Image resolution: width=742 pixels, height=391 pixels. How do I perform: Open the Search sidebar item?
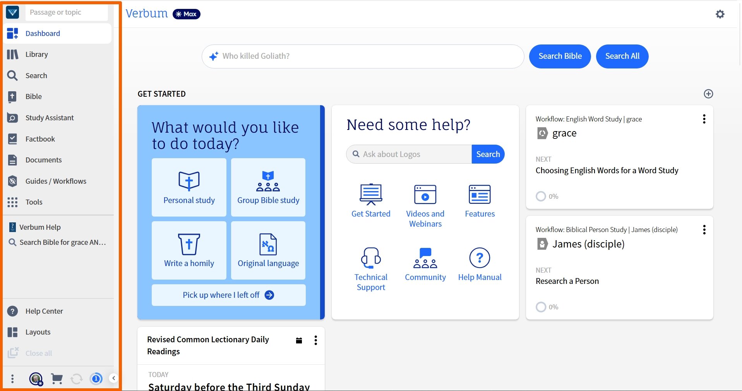(58, 75)
